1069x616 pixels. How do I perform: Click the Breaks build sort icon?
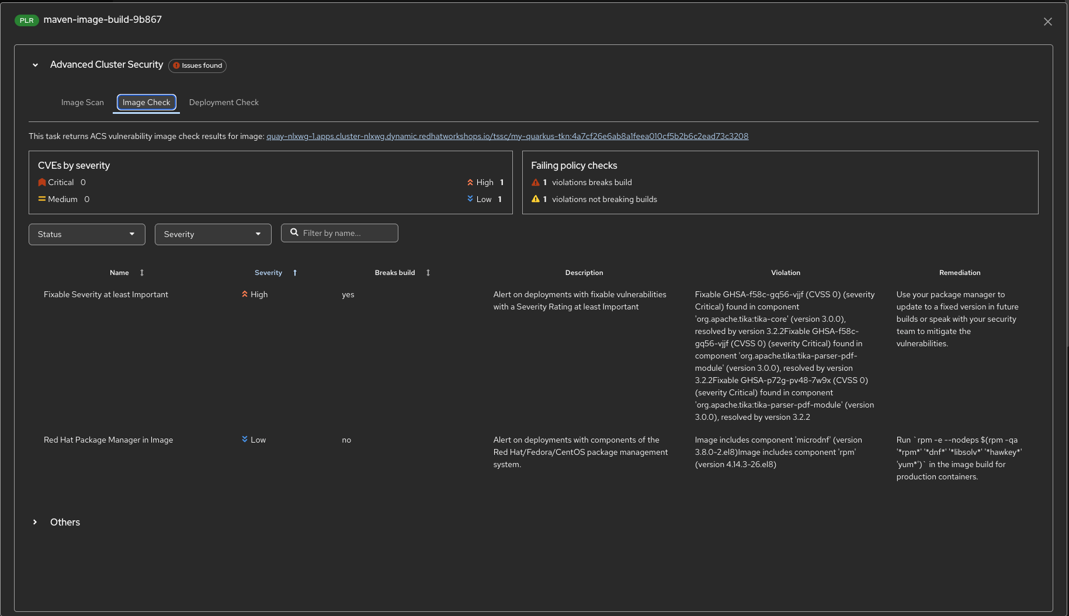[428, 273]
